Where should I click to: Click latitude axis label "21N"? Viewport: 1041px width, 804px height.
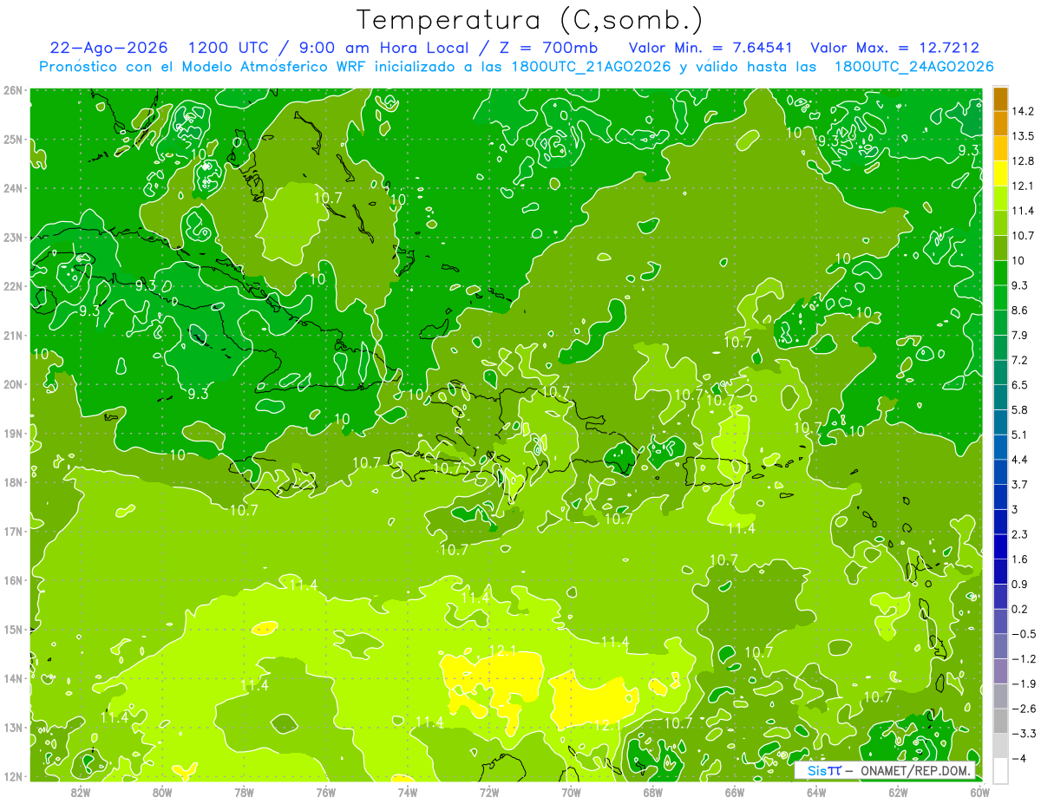13,336
